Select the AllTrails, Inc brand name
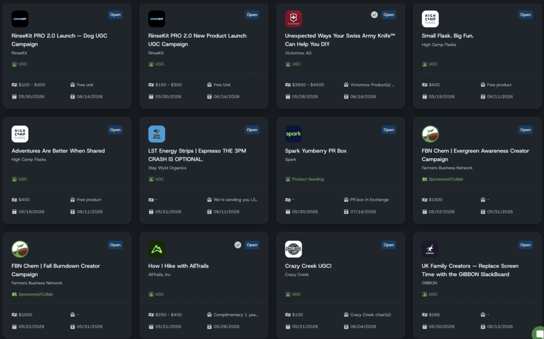Screen dimensions: 544x339 pos(159,275)
